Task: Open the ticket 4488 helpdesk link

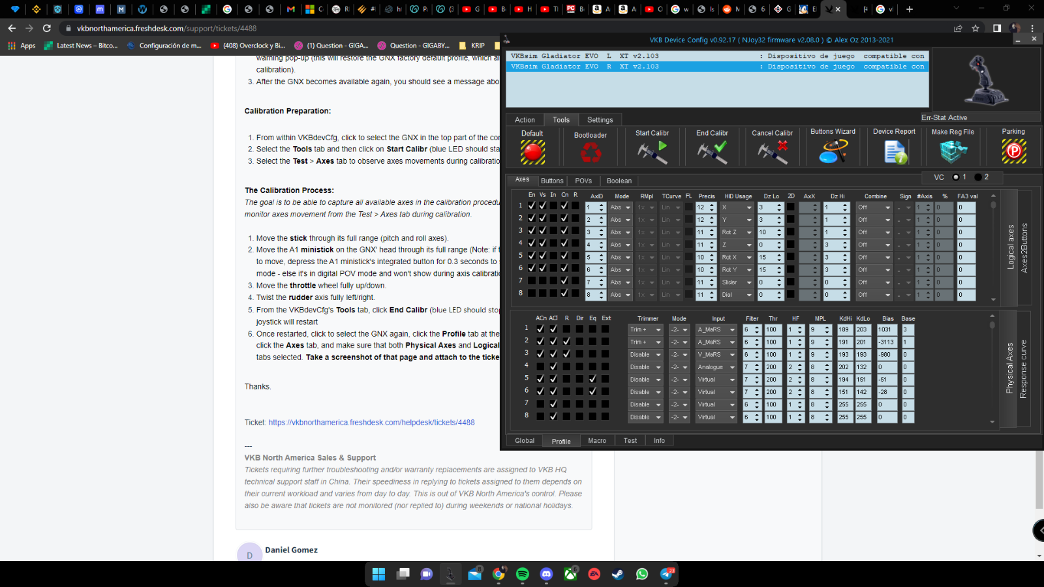Action: coord(371,423)
